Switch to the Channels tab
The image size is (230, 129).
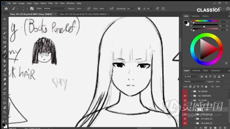196,71
